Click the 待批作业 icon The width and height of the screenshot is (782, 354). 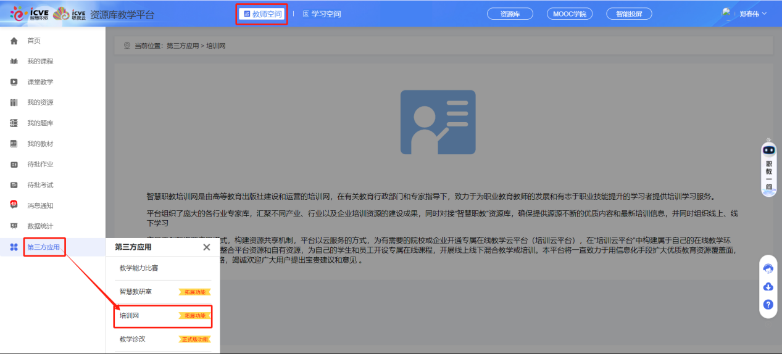[14, 165]
